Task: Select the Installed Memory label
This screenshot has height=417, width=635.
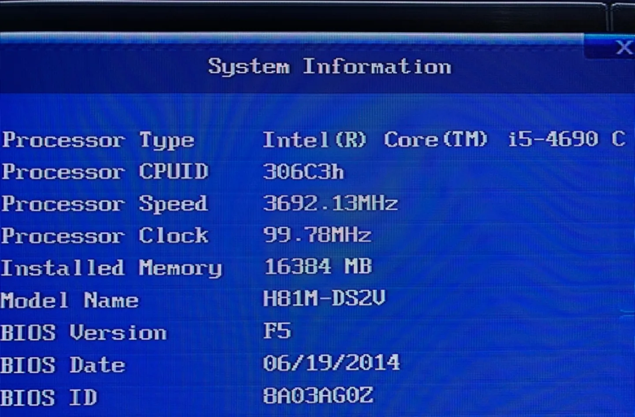Action: click(111, 268)
